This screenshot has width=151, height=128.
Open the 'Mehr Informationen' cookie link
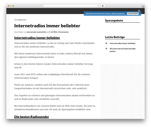coord(118,14)
